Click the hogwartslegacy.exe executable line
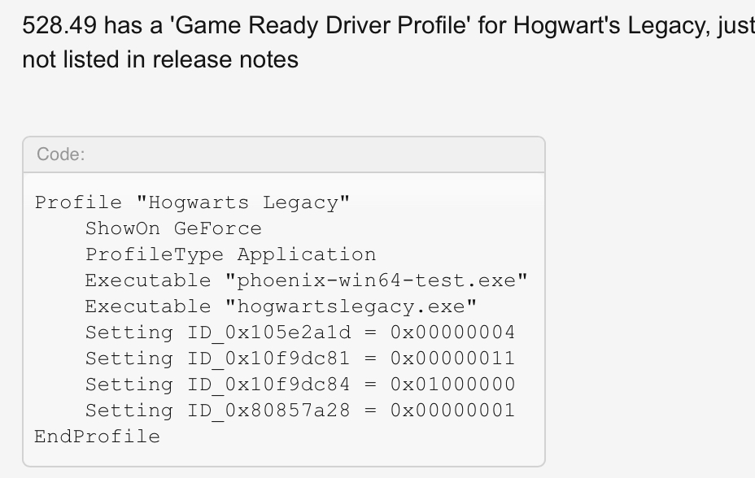The width and height of the screenshot is (755, 478). tap(281, 306)
